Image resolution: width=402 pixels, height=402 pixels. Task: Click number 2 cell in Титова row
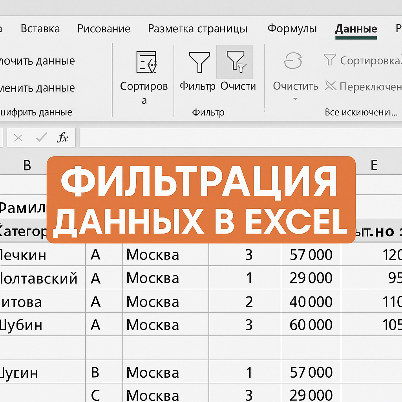pyautogui.click(x=245, y=301)
